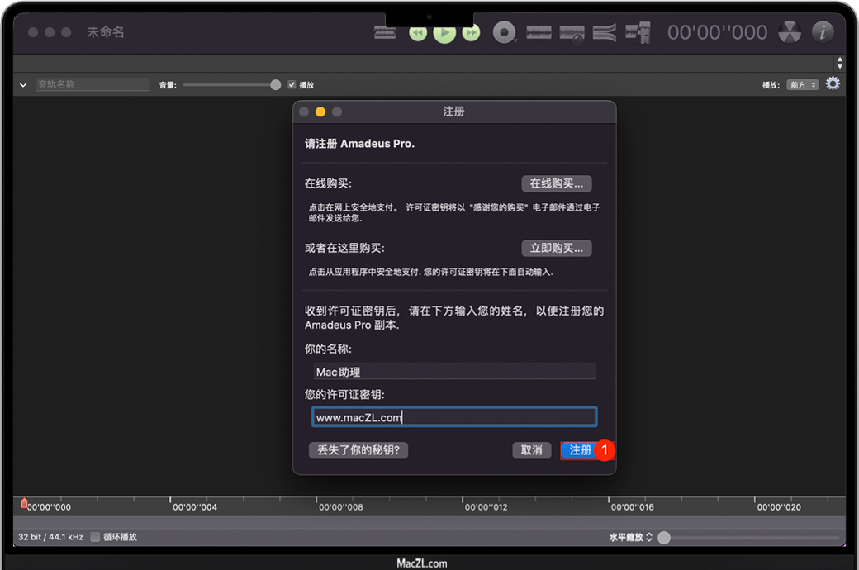Click the 水平缩放 stepper arrows
Image resolution: width=859 pixels, height=570 pixels.
click(x=649, y=537)
